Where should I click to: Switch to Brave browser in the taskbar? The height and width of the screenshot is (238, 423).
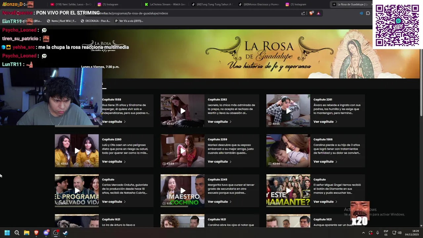coord(36,233)
